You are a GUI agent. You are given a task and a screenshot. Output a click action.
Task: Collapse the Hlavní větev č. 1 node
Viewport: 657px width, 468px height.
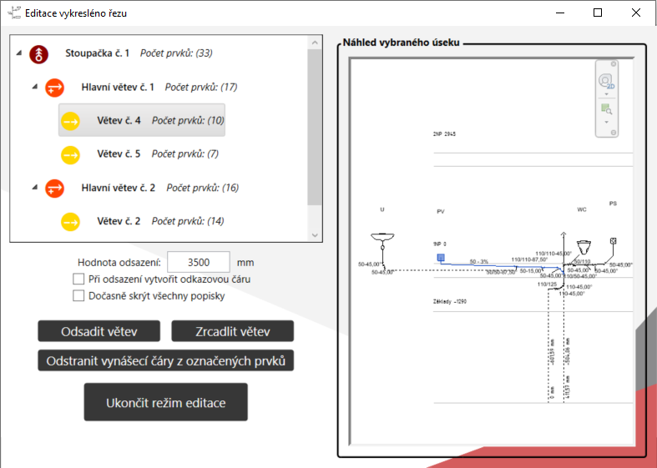pyautogui.click(x=35, y=87)
